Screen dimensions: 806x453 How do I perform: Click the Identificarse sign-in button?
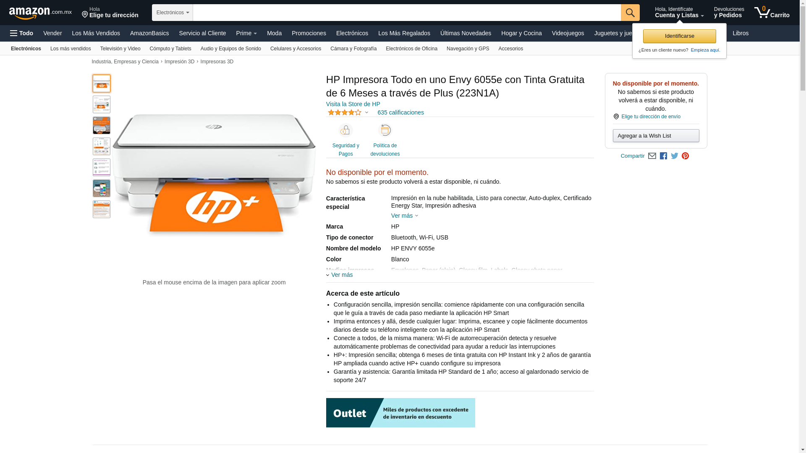click(679, 36)
